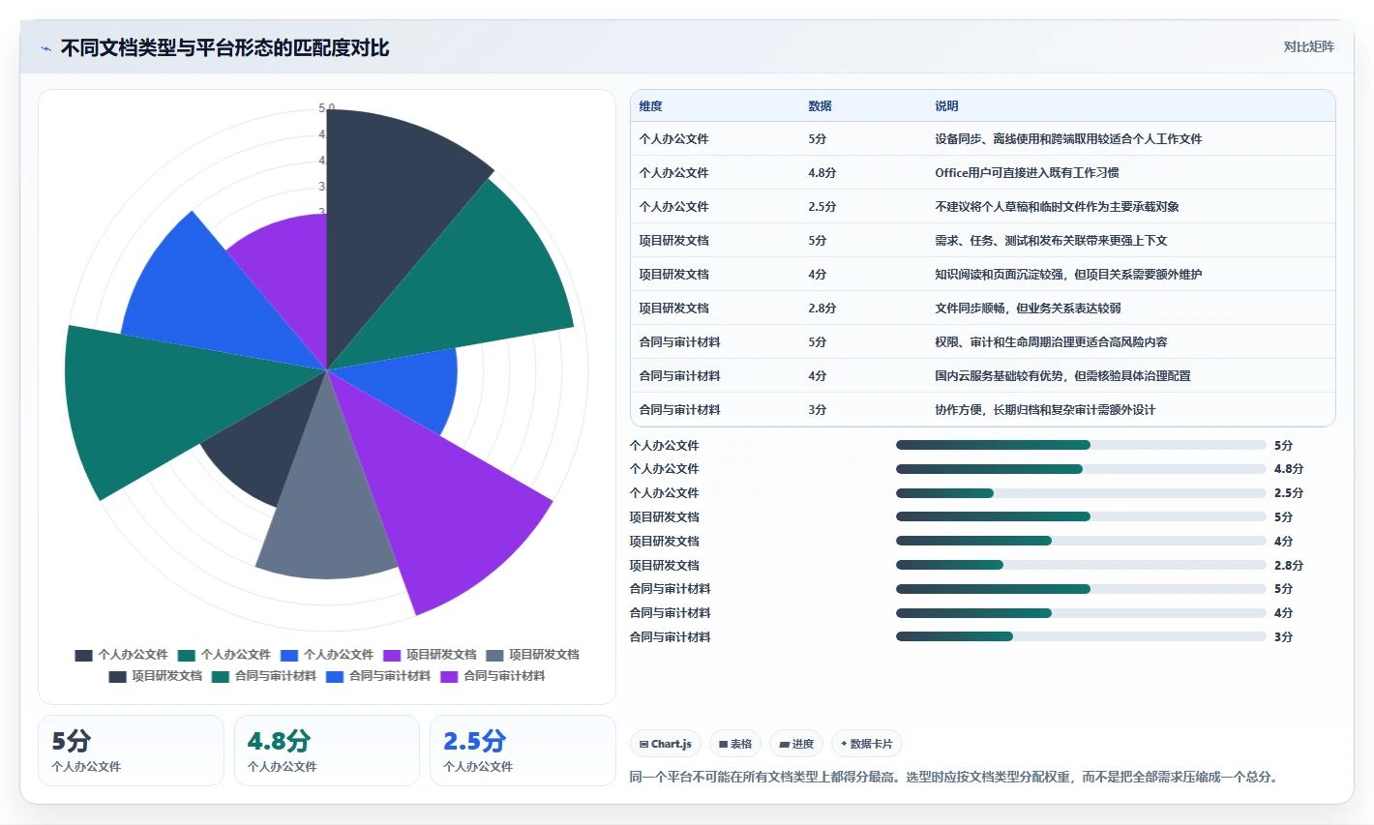Screen dimensions: 1374x825
Task: Click the 项目研发文档 5分 progress bar
Action: [1081, 516]
